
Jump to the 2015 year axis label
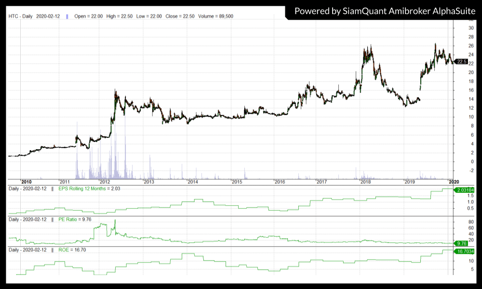pos(236,182)
